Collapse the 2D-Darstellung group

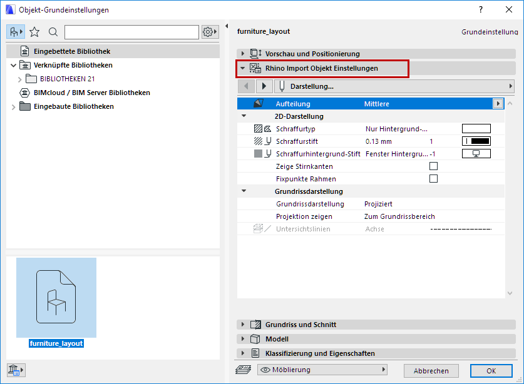click(244, 116)
